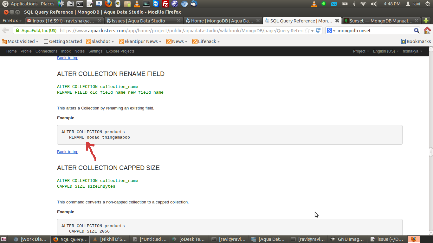Image resolution: width=433 pixels, height=243 pixels.
Task: Open the rkshakya user dropdown
Action: (x=412, y=51)
